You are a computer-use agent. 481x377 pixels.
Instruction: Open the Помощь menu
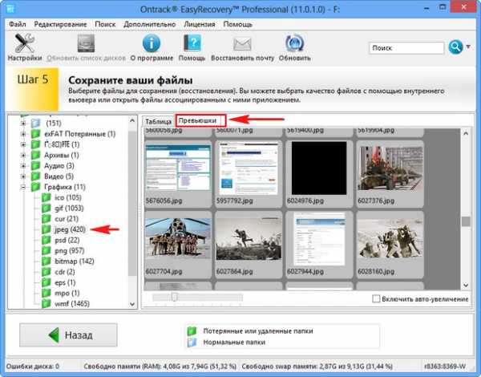[x=238, y=24]
